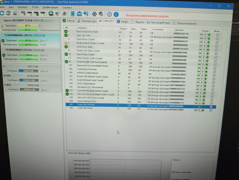Click green plus for Seek Error Rate offset
The height and width of the screenshot is (180, 239).
click(x=208, y=50)
